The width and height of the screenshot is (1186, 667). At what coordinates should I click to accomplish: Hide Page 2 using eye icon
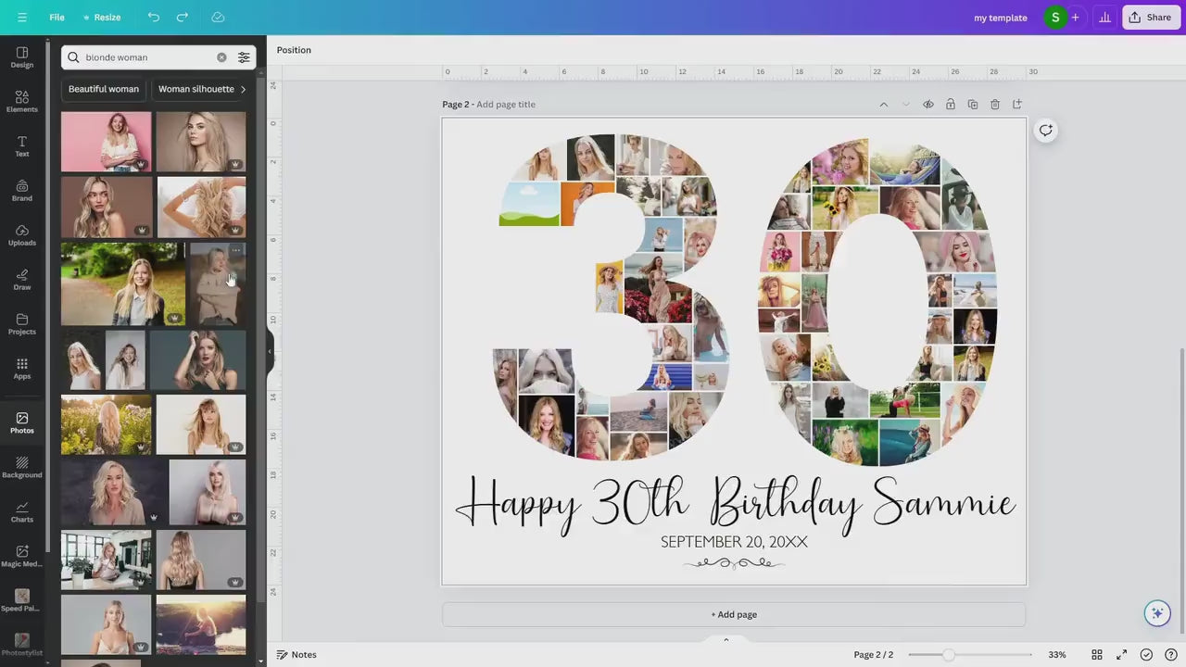click(927, 104)
